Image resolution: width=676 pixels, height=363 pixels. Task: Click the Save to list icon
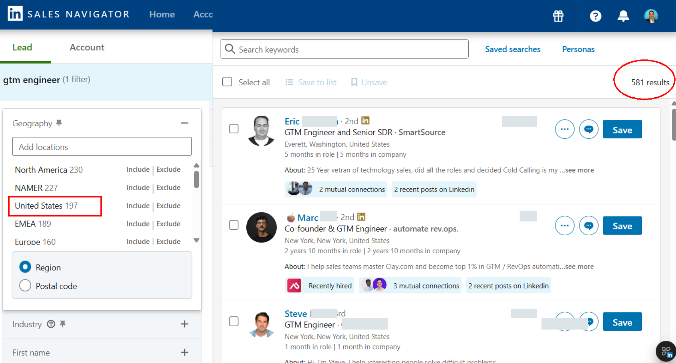click(x=289, y=82)
